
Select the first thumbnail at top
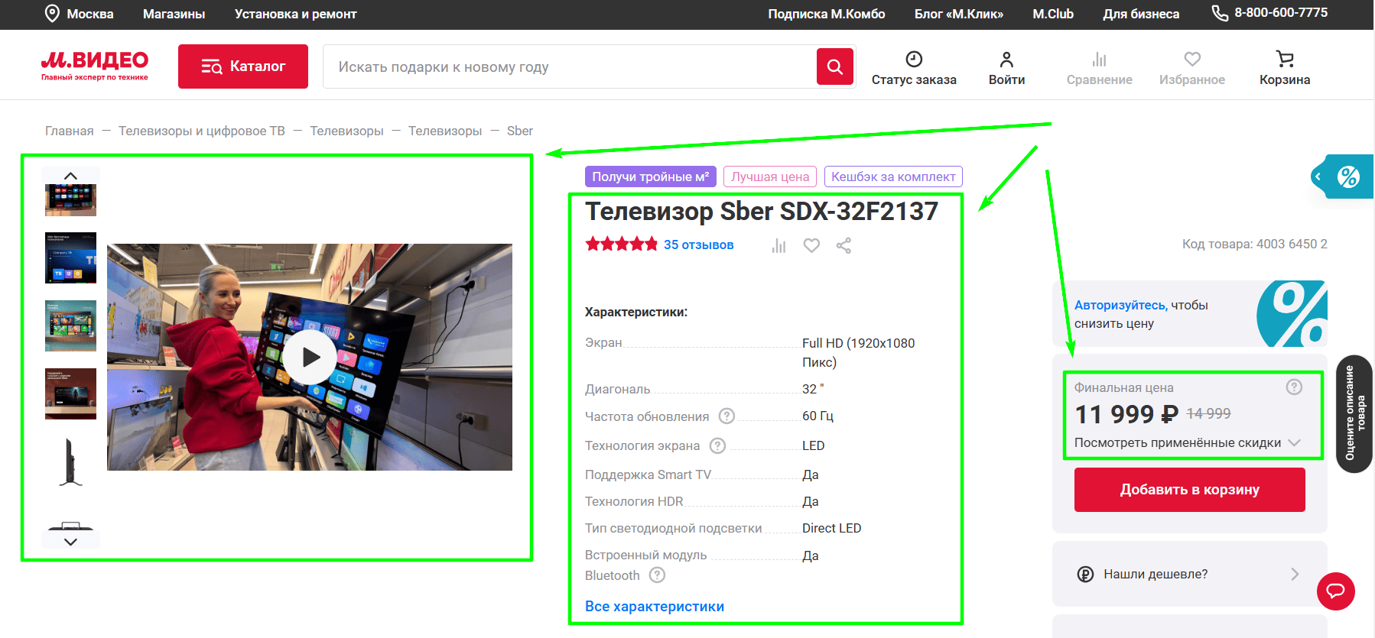70,200
